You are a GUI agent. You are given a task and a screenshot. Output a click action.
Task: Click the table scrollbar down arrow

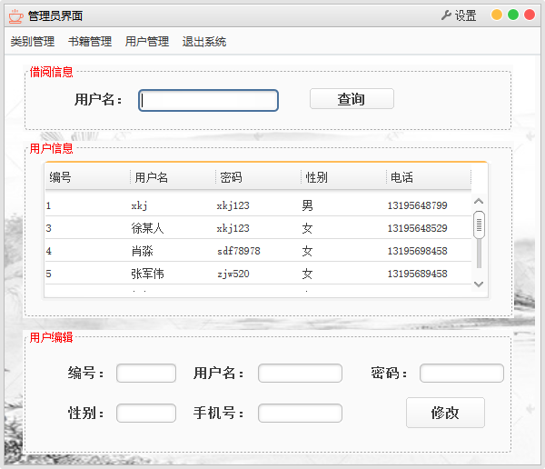coord(479,284)
